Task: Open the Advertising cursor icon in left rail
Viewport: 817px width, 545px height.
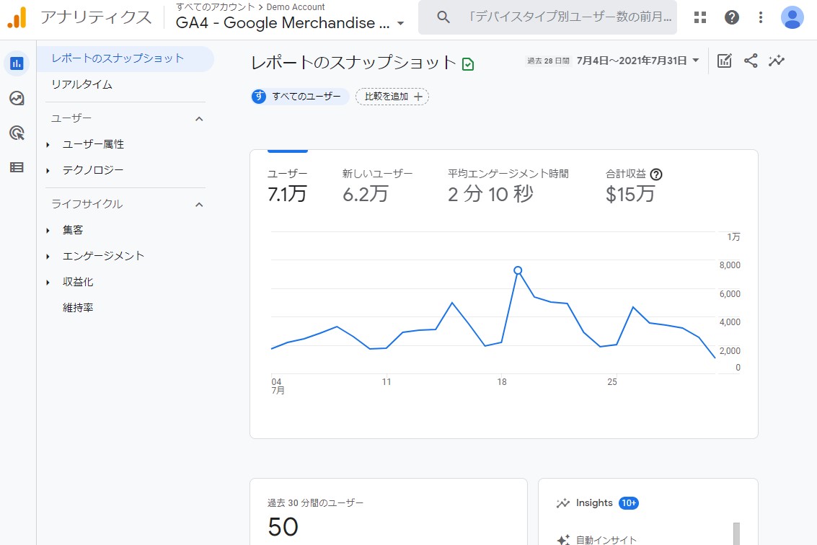Action: pos(17,133)
